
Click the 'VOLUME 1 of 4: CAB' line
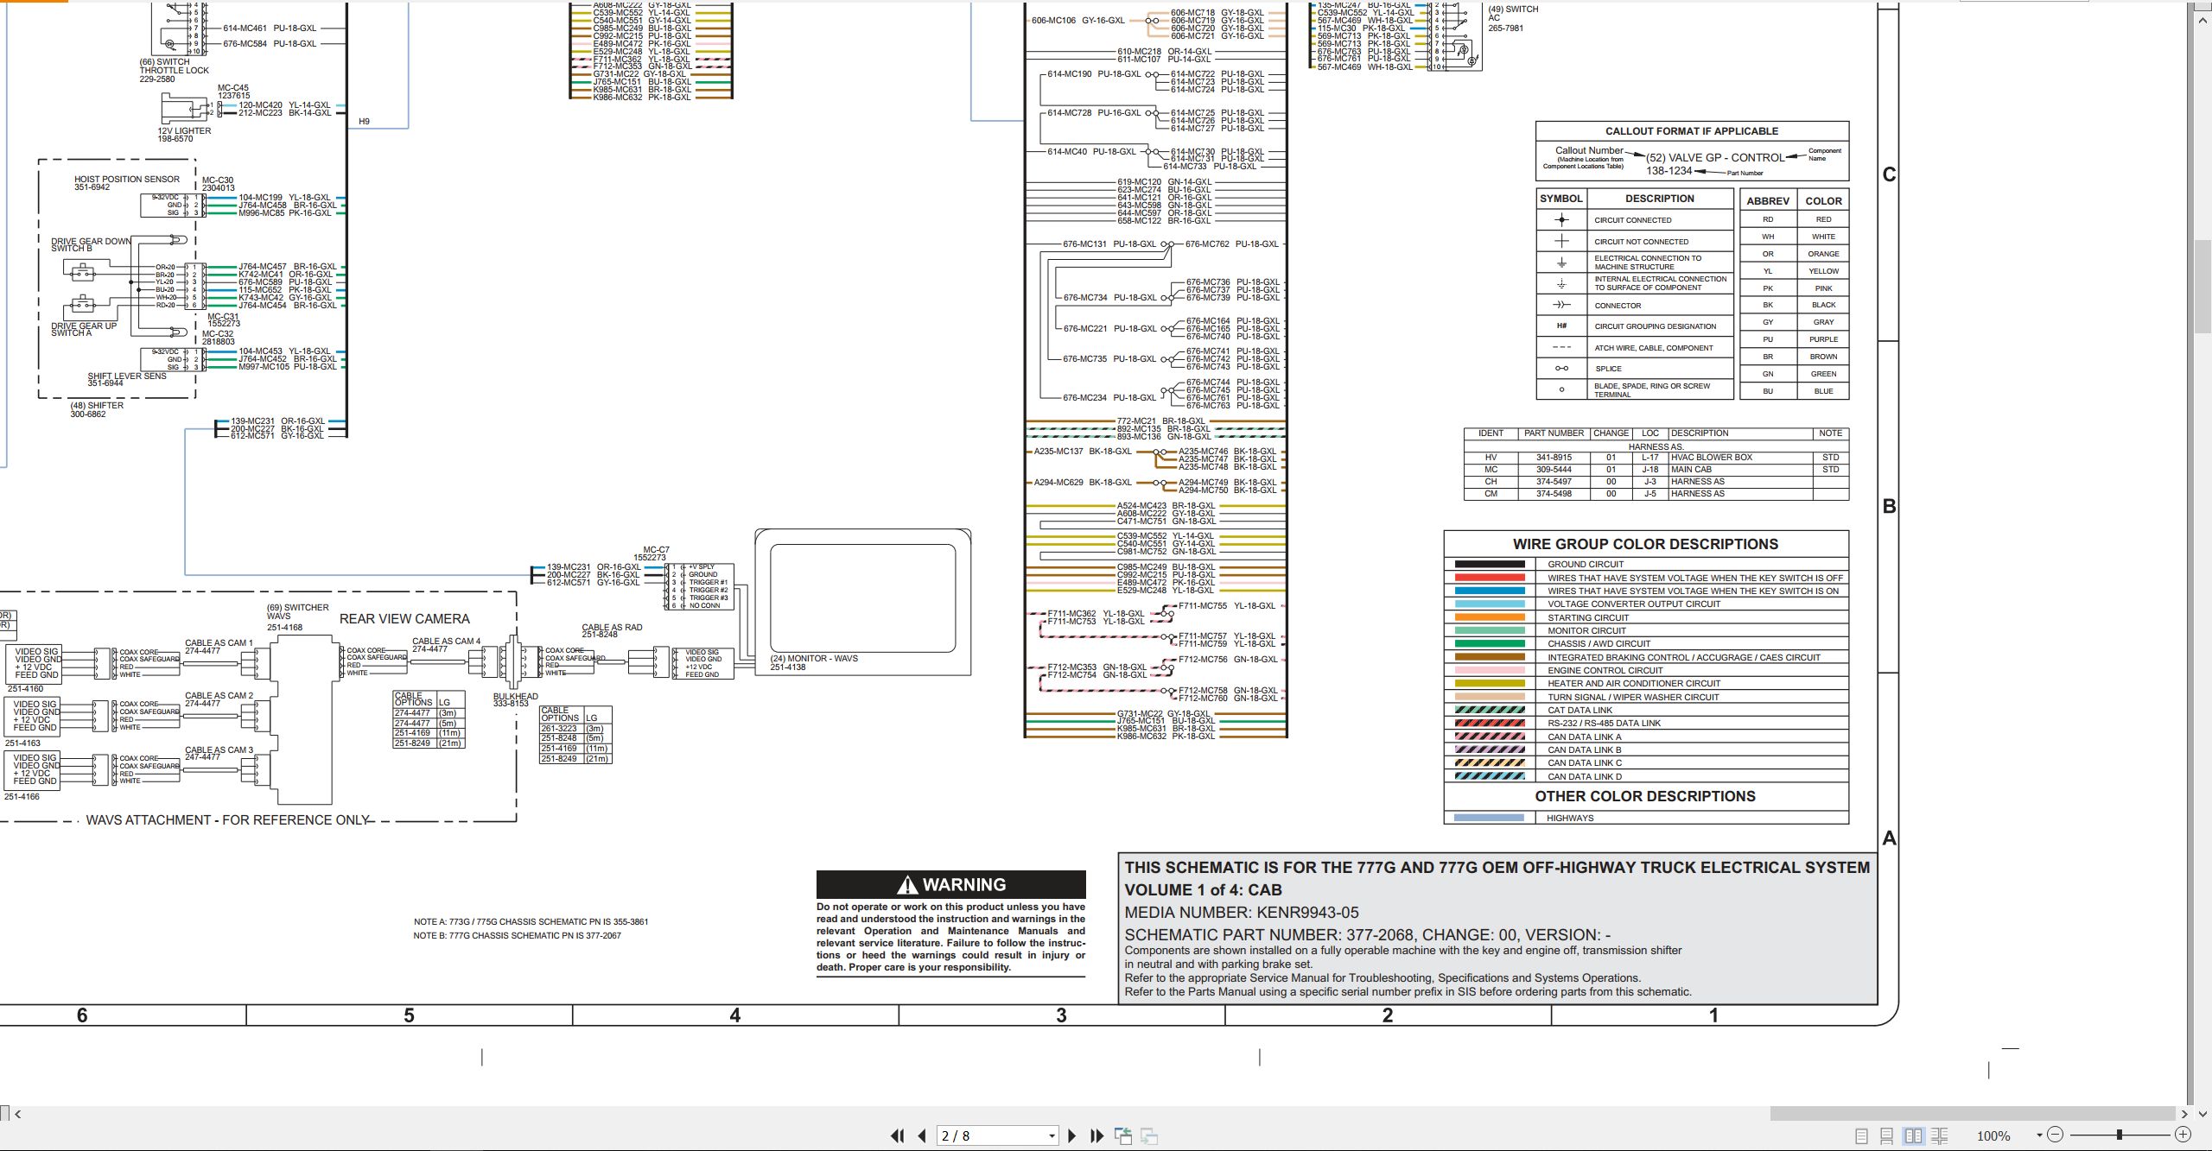pos(1203,890)
